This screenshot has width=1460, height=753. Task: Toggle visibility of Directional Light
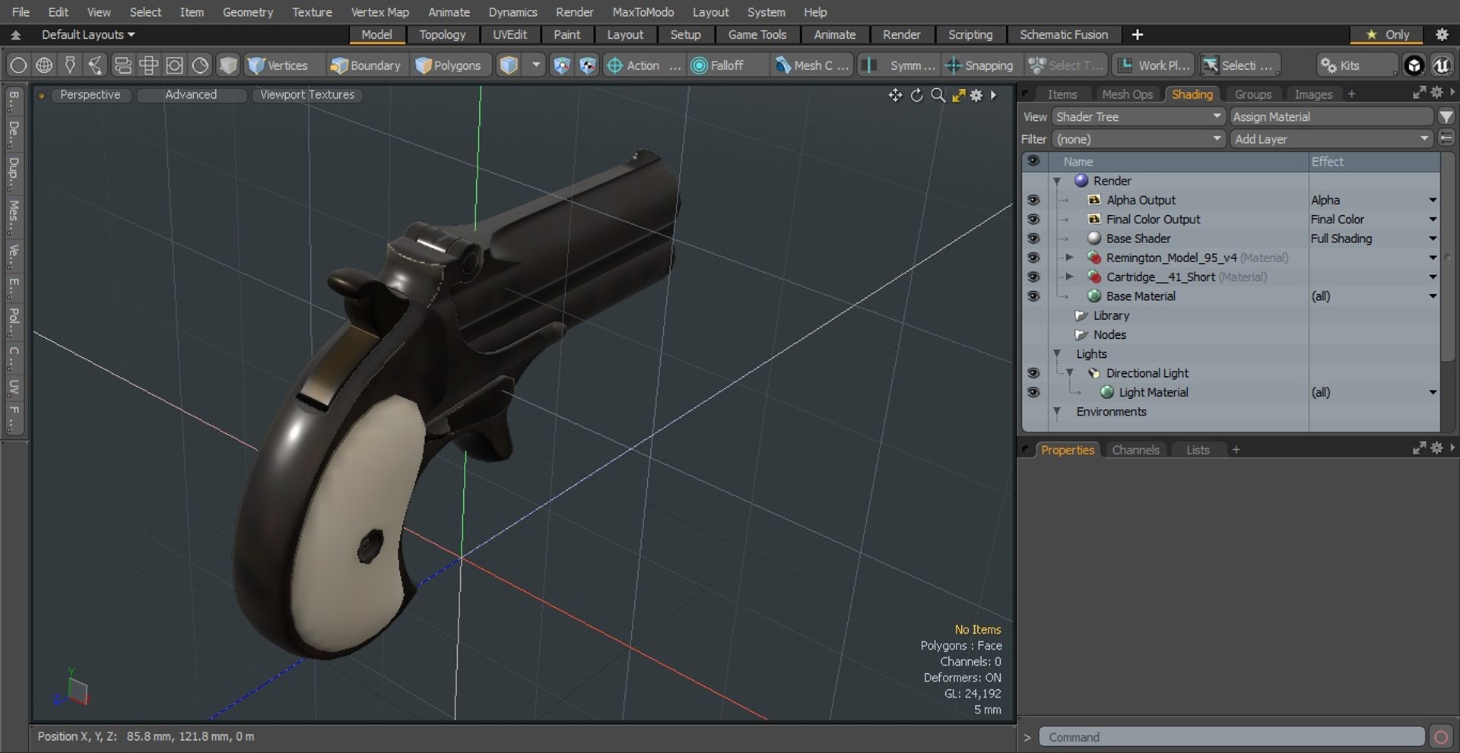[1033, 373]
